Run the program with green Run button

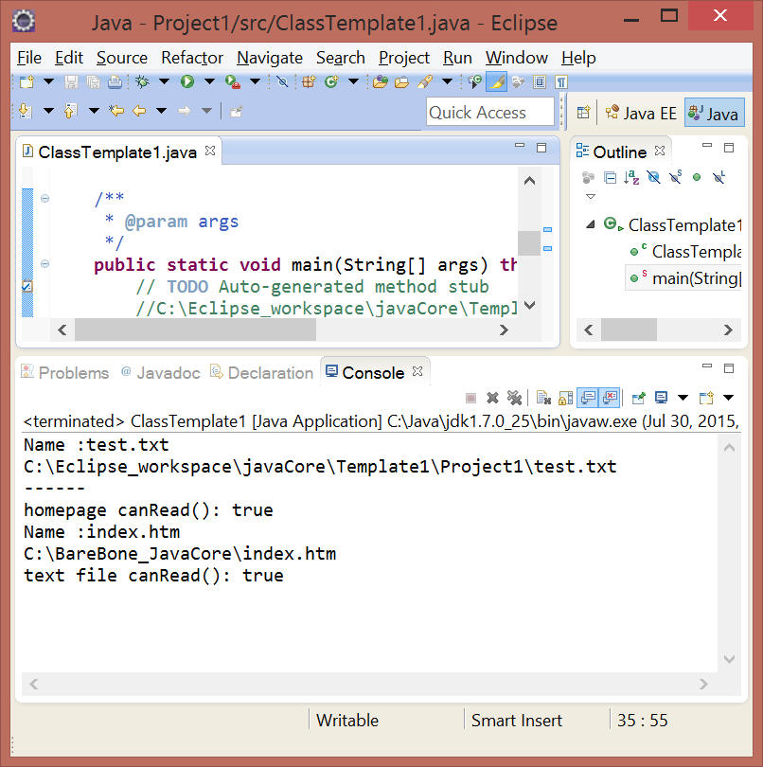pyautogui.click(x=186, y=81)
